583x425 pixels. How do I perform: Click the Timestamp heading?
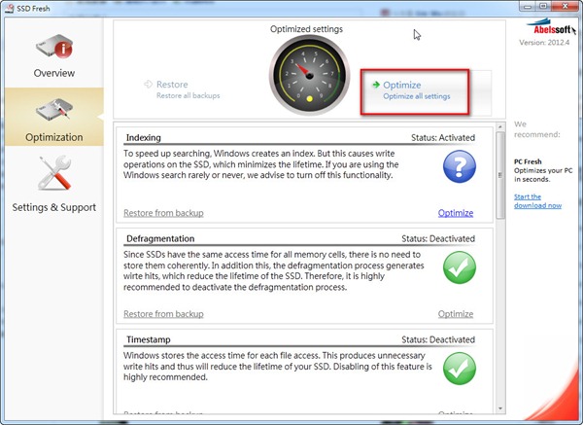coord(149,339)
